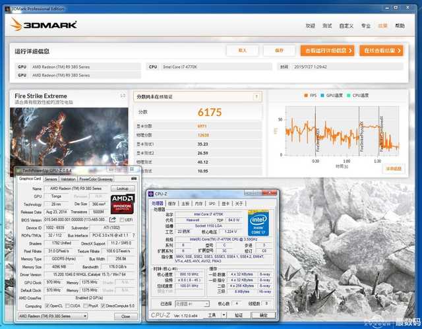
Task: Click the details button below the FPS chart
Action: click(x=394, y=169)
